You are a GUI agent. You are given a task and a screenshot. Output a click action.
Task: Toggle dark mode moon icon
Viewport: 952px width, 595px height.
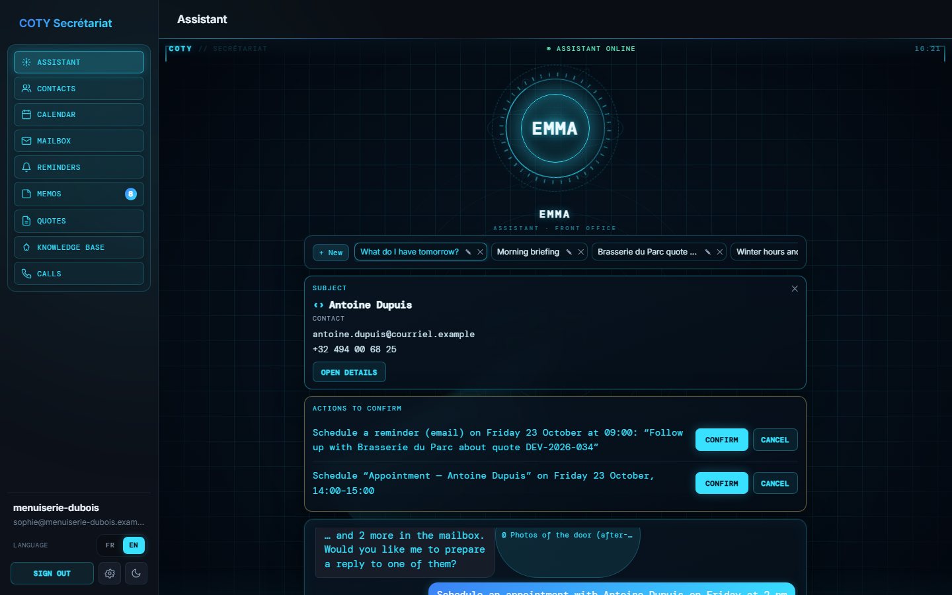[x=136, y=573]
